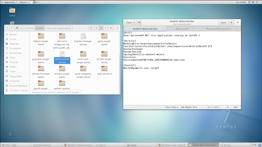Open the gedit Open dropdown button
The image size is (262, 147).
click(x=130, y=22)
